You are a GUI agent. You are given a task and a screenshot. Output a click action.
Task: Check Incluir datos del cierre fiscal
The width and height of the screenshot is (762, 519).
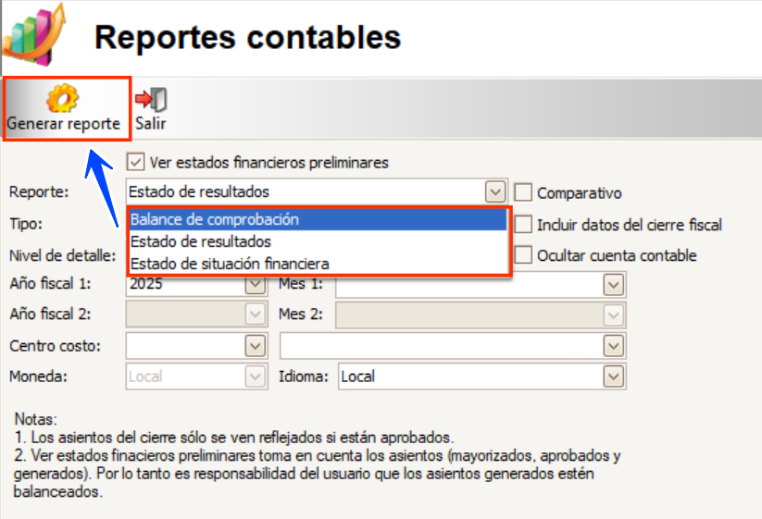[x=523, y=224]
